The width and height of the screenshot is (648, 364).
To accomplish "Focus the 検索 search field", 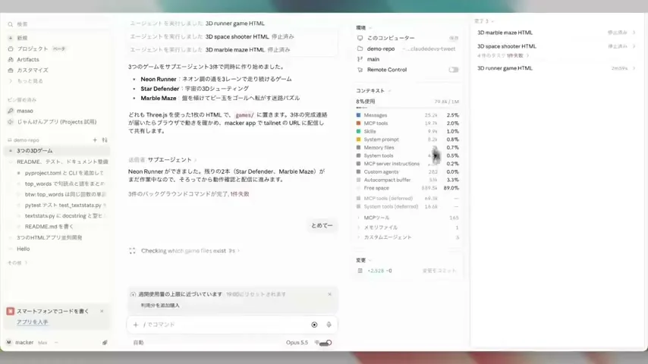I will (x=58, y=24).
